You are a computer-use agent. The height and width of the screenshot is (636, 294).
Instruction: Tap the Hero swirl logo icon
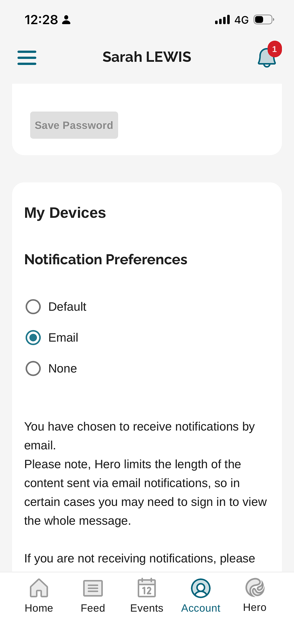coord(255,587)
